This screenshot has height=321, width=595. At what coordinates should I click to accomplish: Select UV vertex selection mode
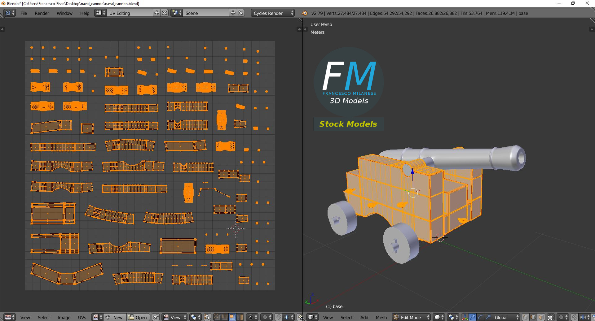click(217, 317)
